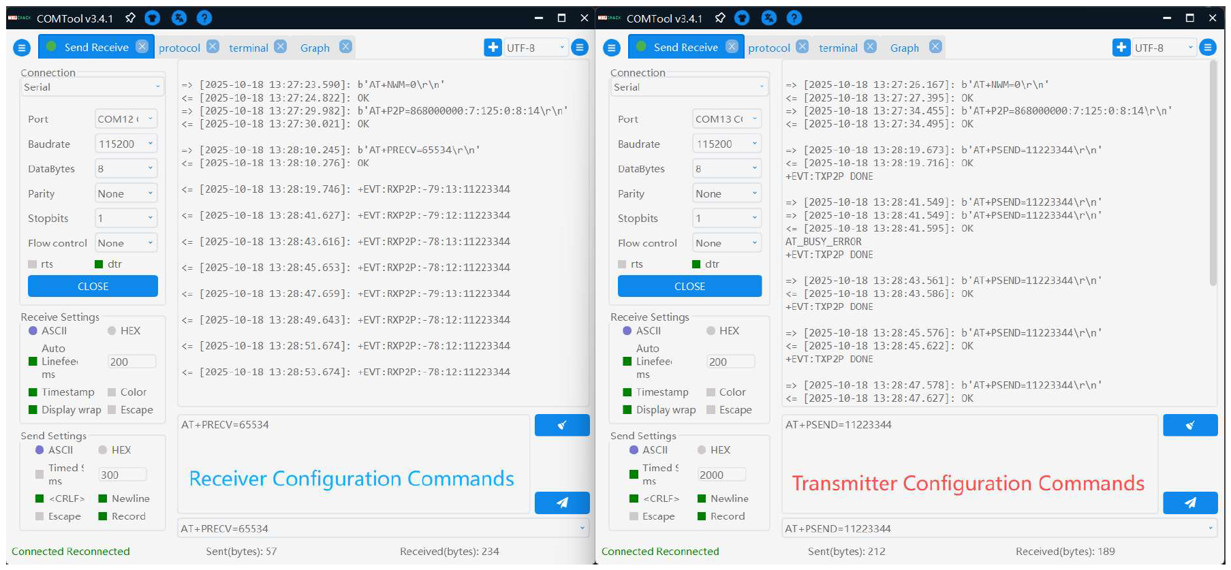This screenshot has width=1231, height=570.
Task: Select HEX send mode in right window
Action: coord(714,450)
